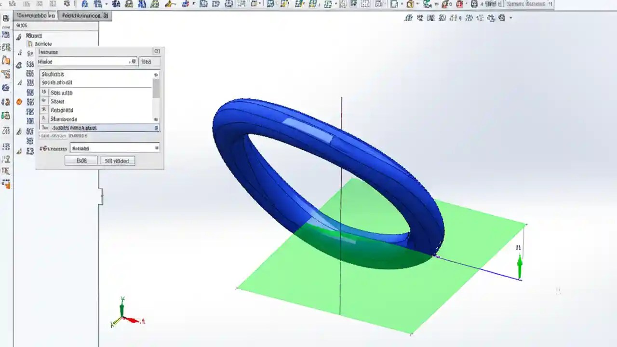Viewport: 617px width, 347px height.
Task: Expand the combo box at the dialog bottom
Action: point(157,147)
